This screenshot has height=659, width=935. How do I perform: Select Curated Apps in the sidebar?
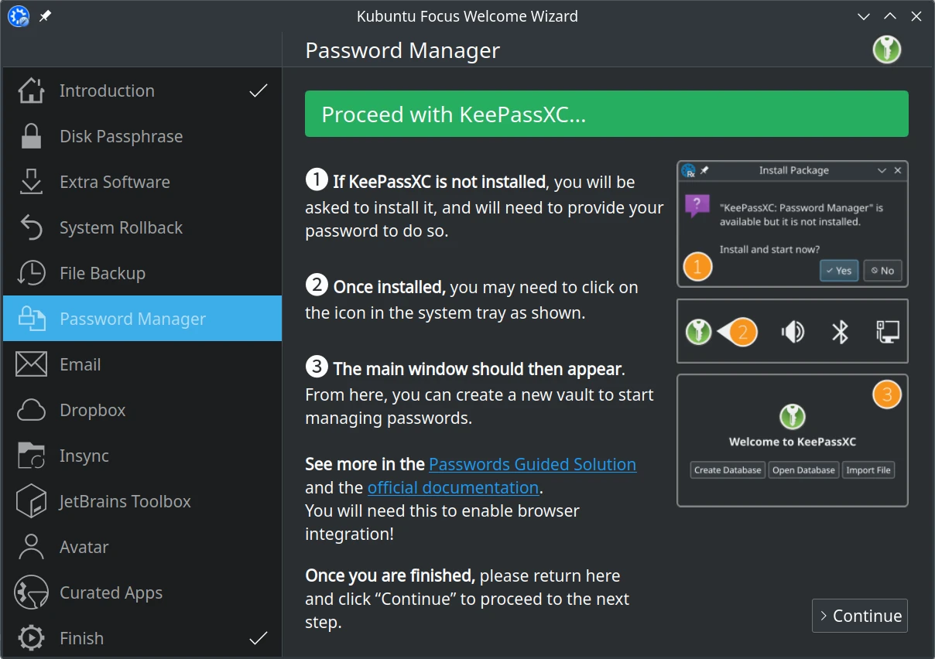[111, 593]
